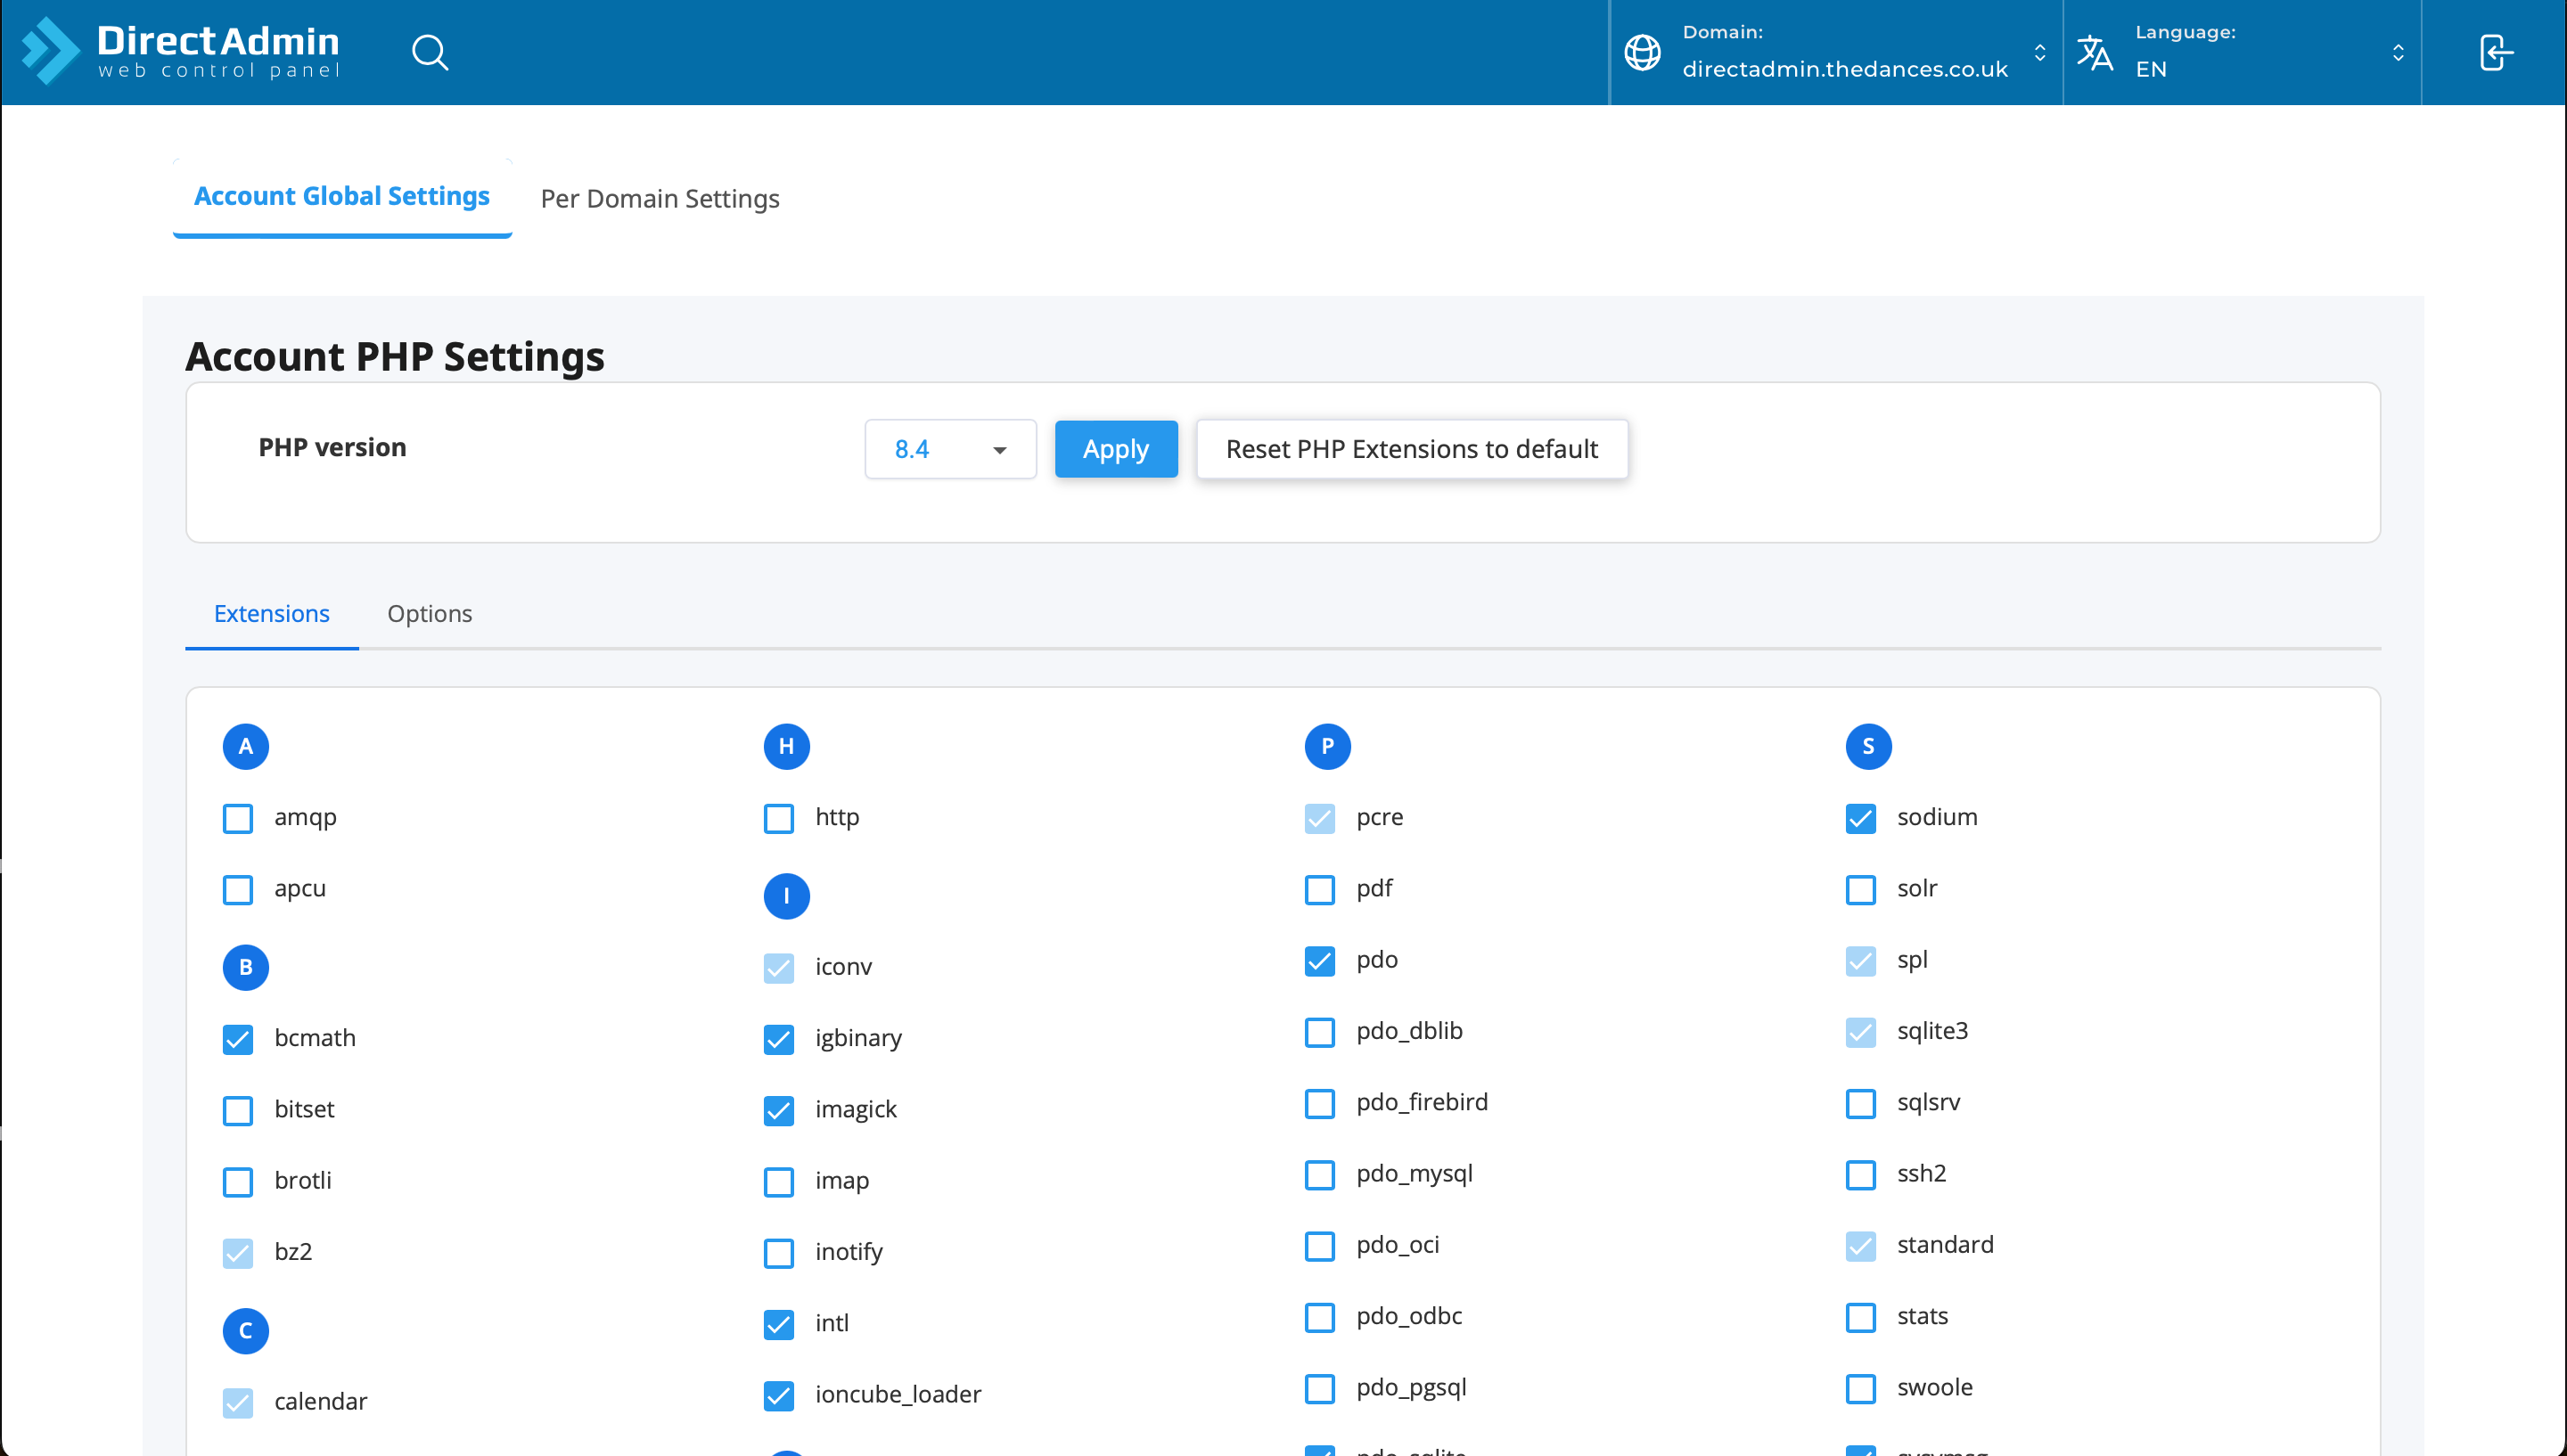The height and width of the screenshot is (1456, 2567).
Task: Select the Extensions tab
Action: click(272, 614)
